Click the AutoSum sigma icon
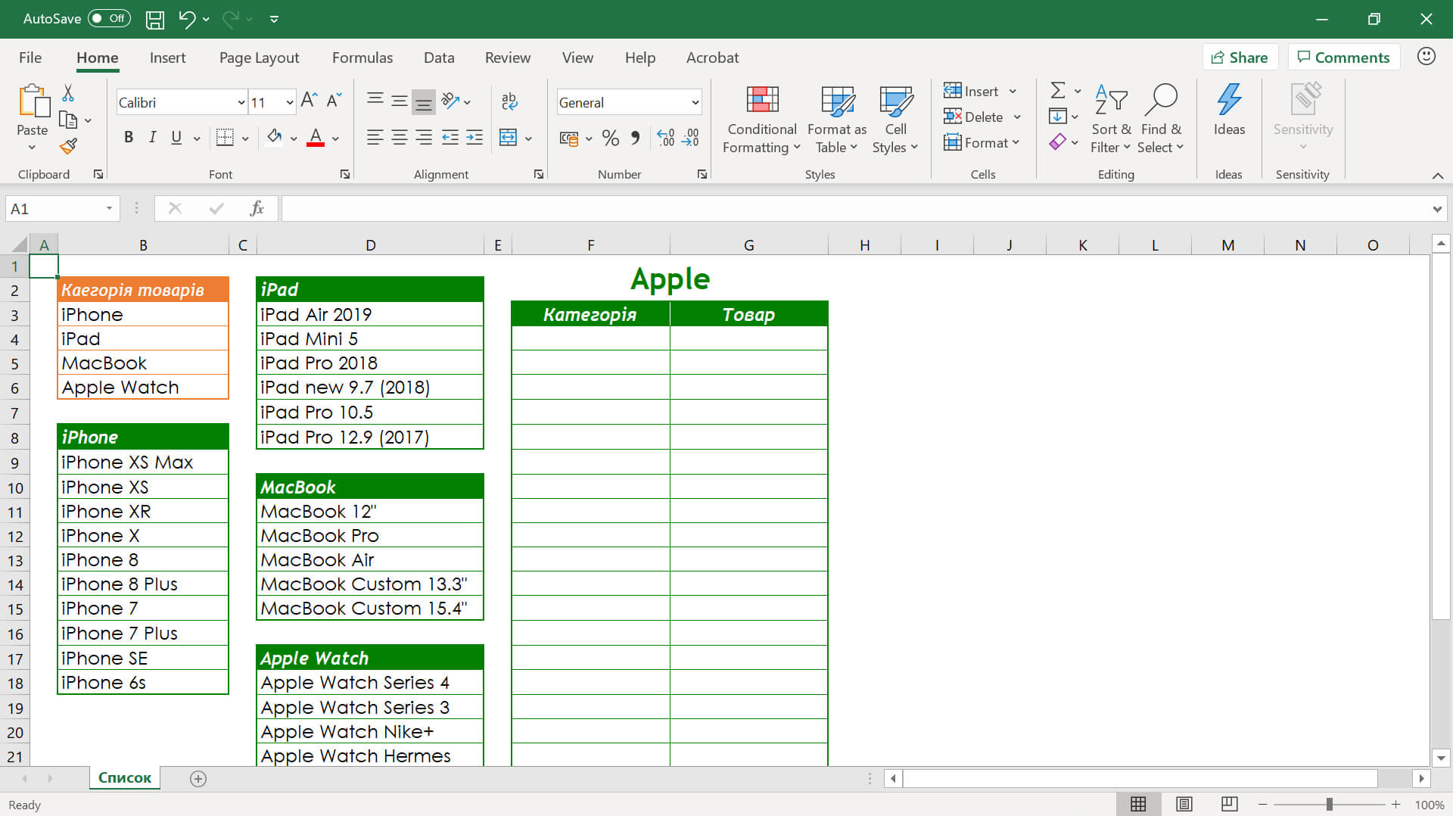Image resolution: width=1453 pixels, height=816 pixels. (1058, 91)
